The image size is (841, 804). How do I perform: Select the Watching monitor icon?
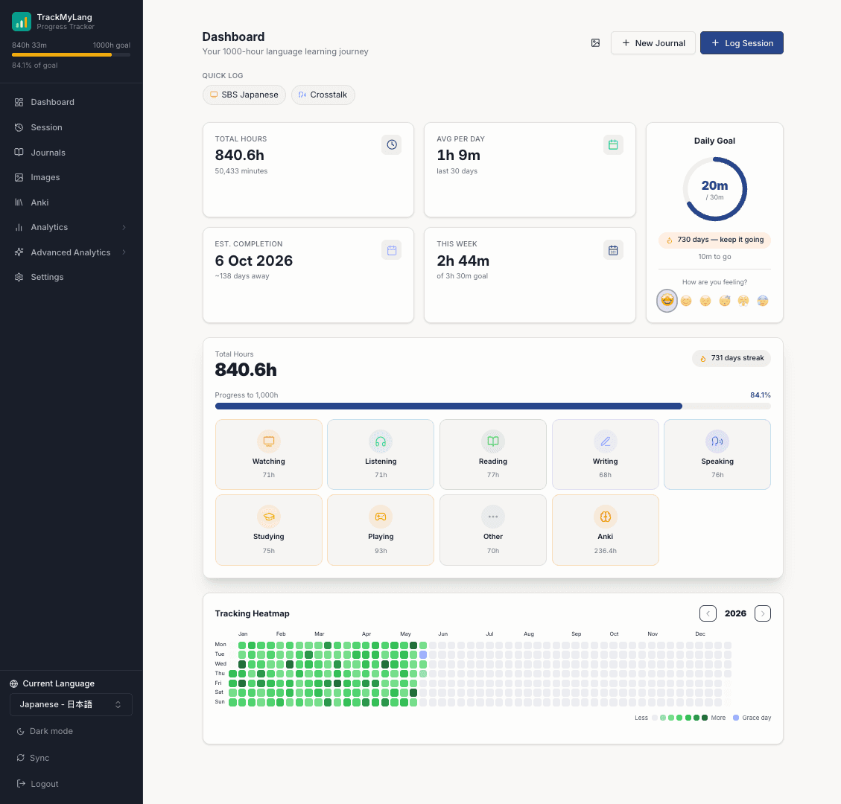coord(269,441)
